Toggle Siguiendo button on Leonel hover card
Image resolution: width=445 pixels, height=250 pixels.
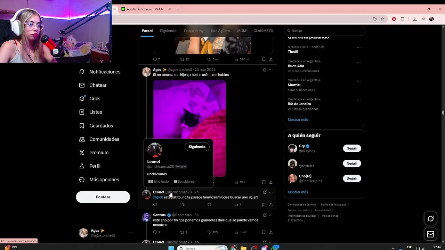coord(197,147)
